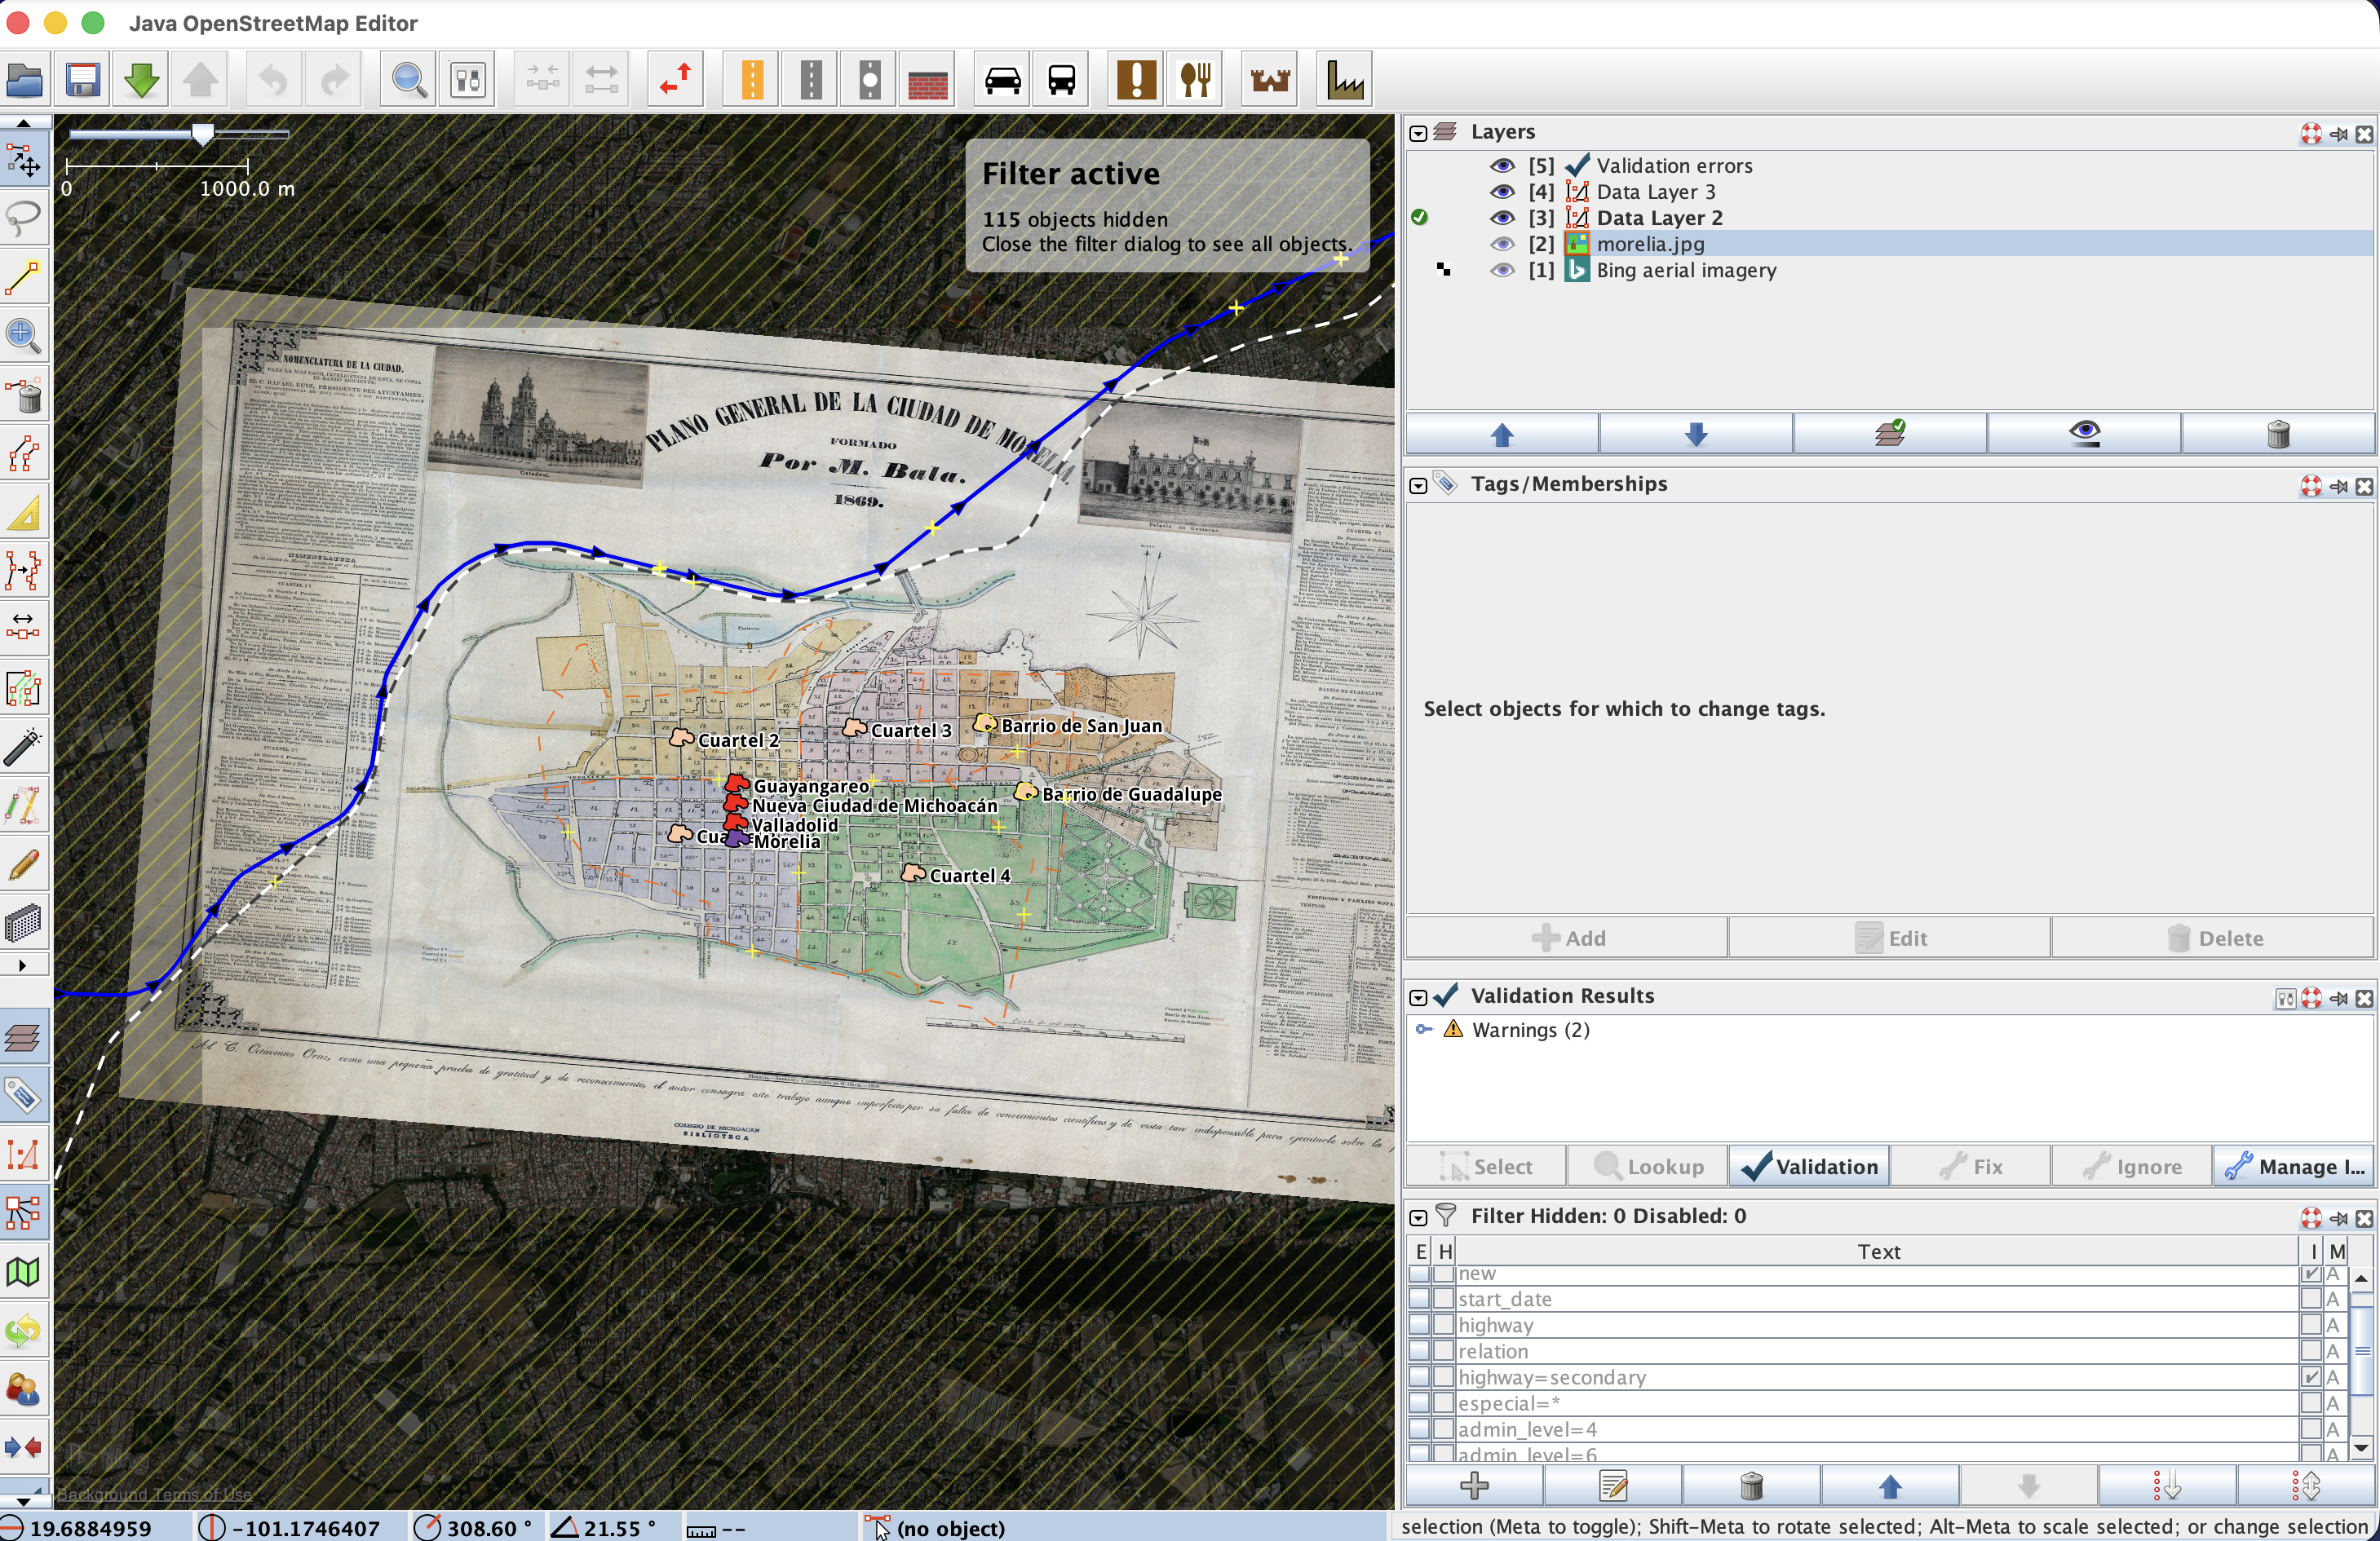Open the bus public transport preset
2380x1541 pixels.
1062,79
